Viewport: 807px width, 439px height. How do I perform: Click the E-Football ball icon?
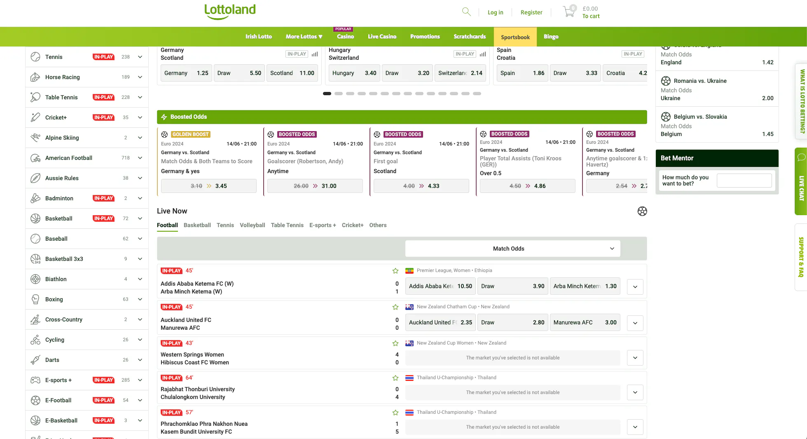coord(35,400)
